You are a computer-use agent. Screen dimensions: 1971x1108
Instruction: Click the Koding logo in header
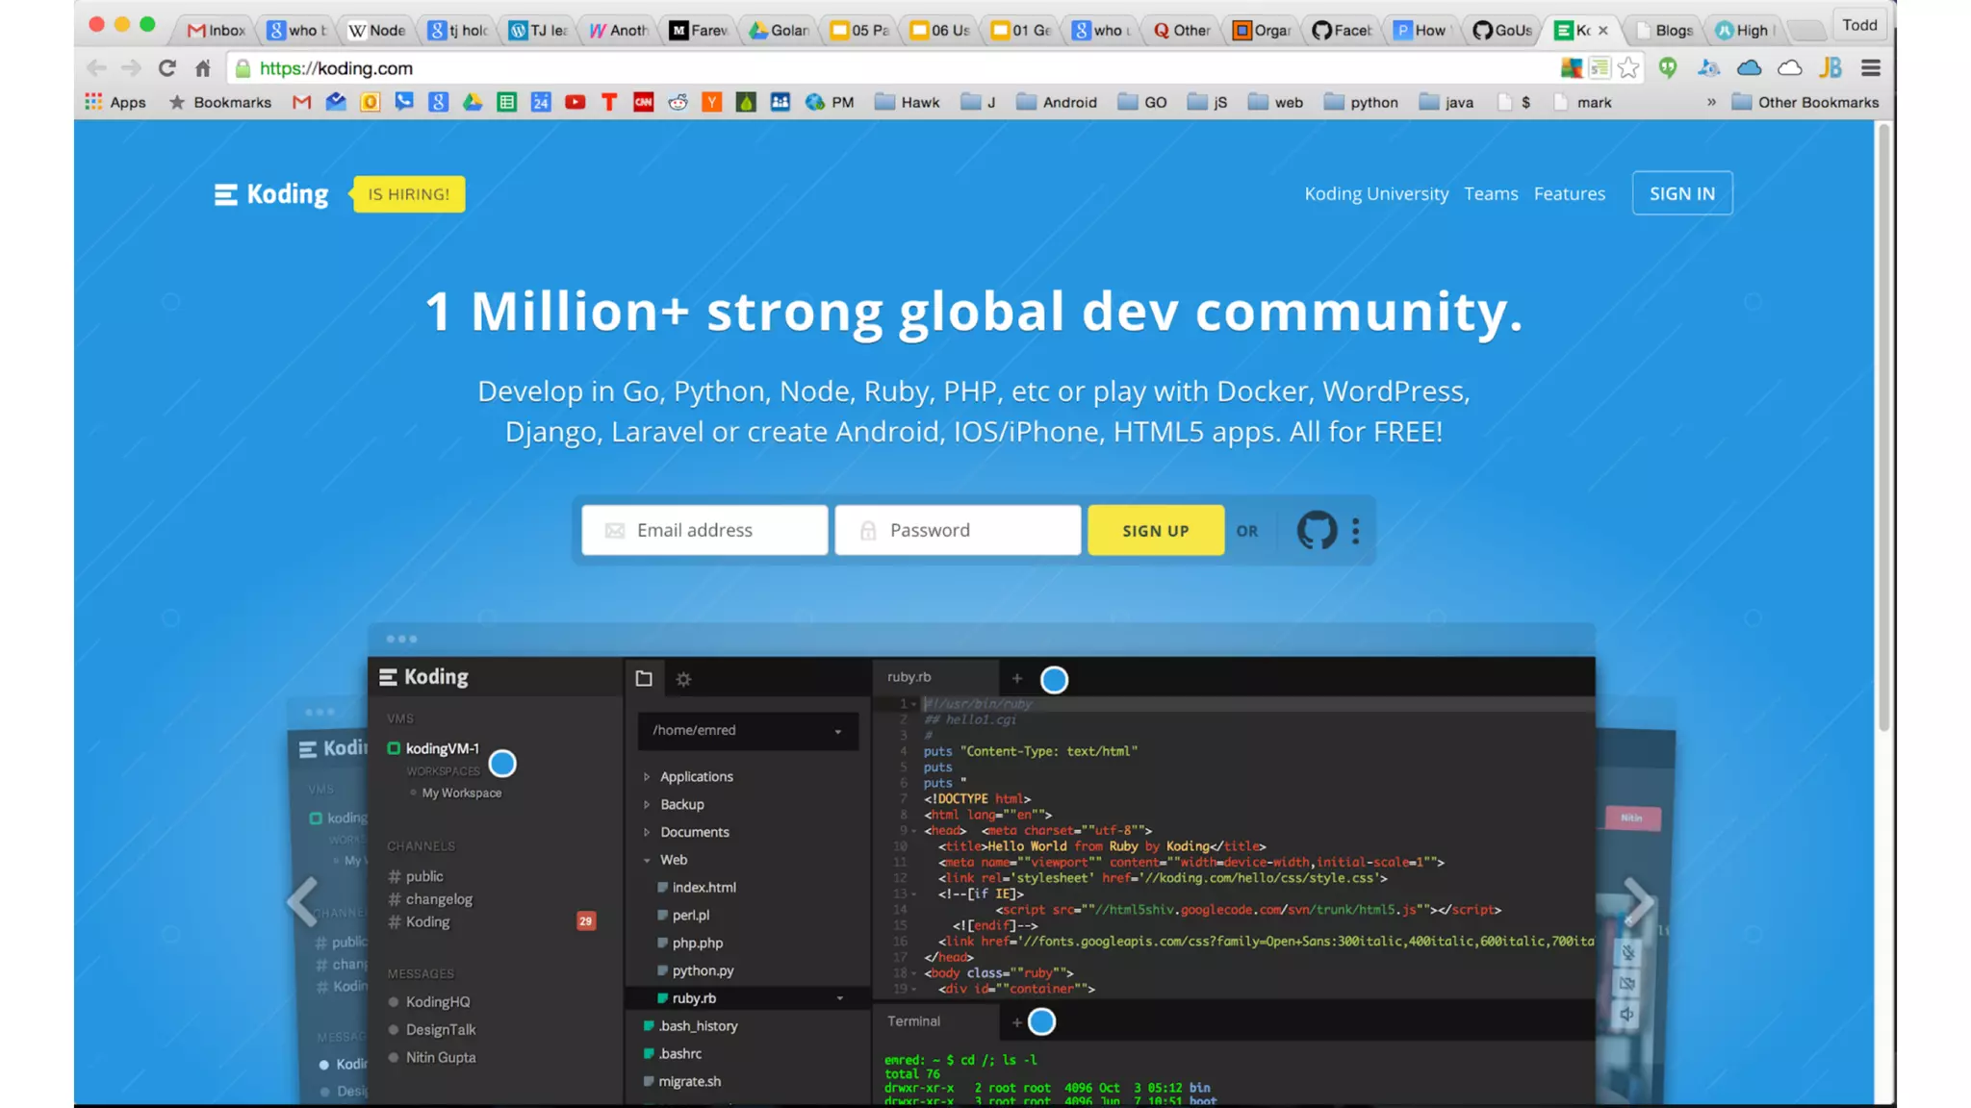pyautogui.click(x=271, y=194)
